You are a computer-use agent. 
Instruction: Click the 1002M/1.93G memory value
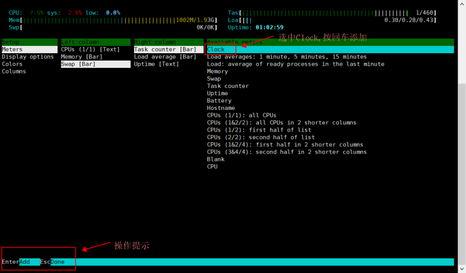point(195,20)
